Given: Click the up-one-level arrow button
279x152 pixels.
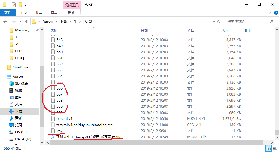Looking at the screenshot, I should coord(27,21).
